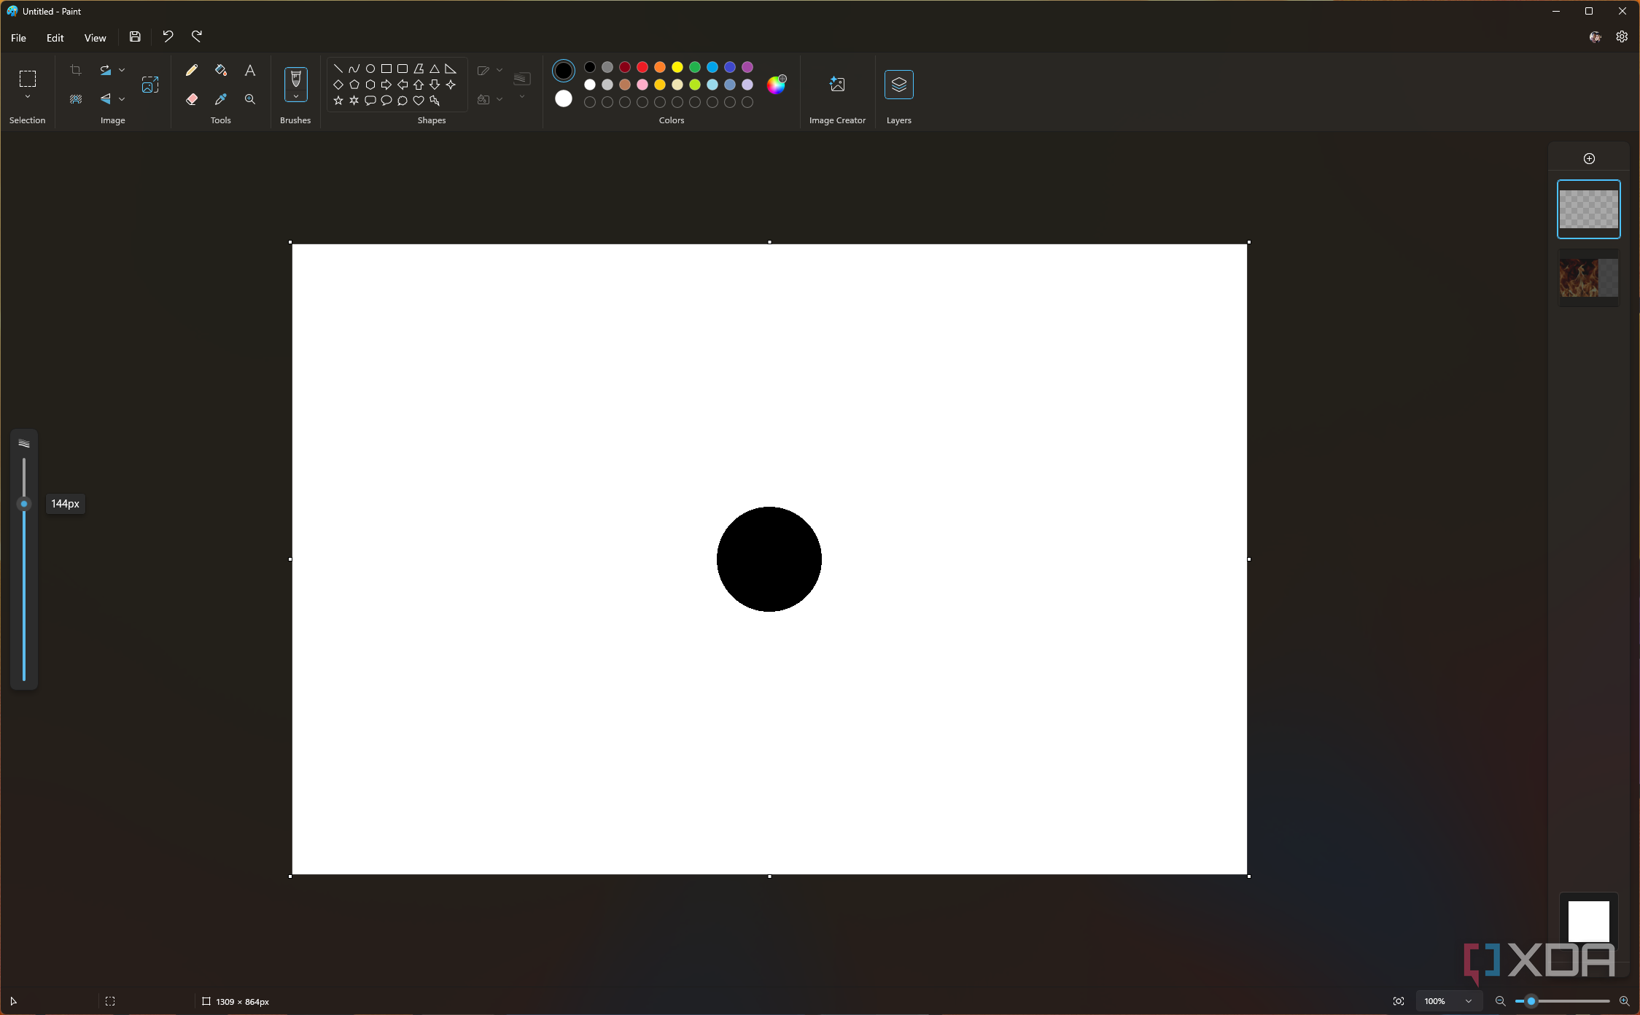Choose the Pentagon shape
1640x1015 pixels.
(354, 85)
